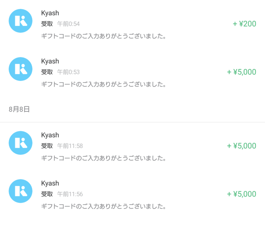
Task: Open the Kyash sender name at 午前0:54
Action: click(x=50, y=13)
